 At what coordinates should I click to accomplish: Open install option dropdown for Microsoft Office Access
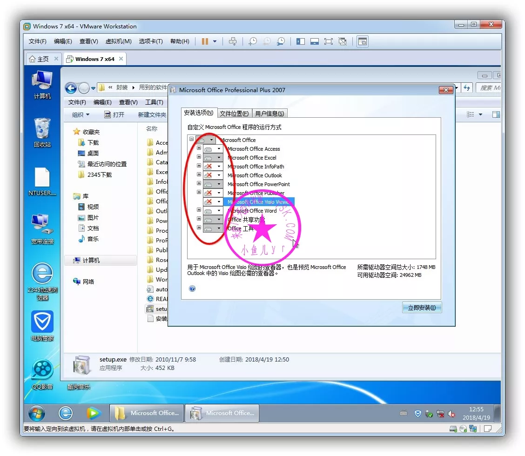tap(219, 149)
